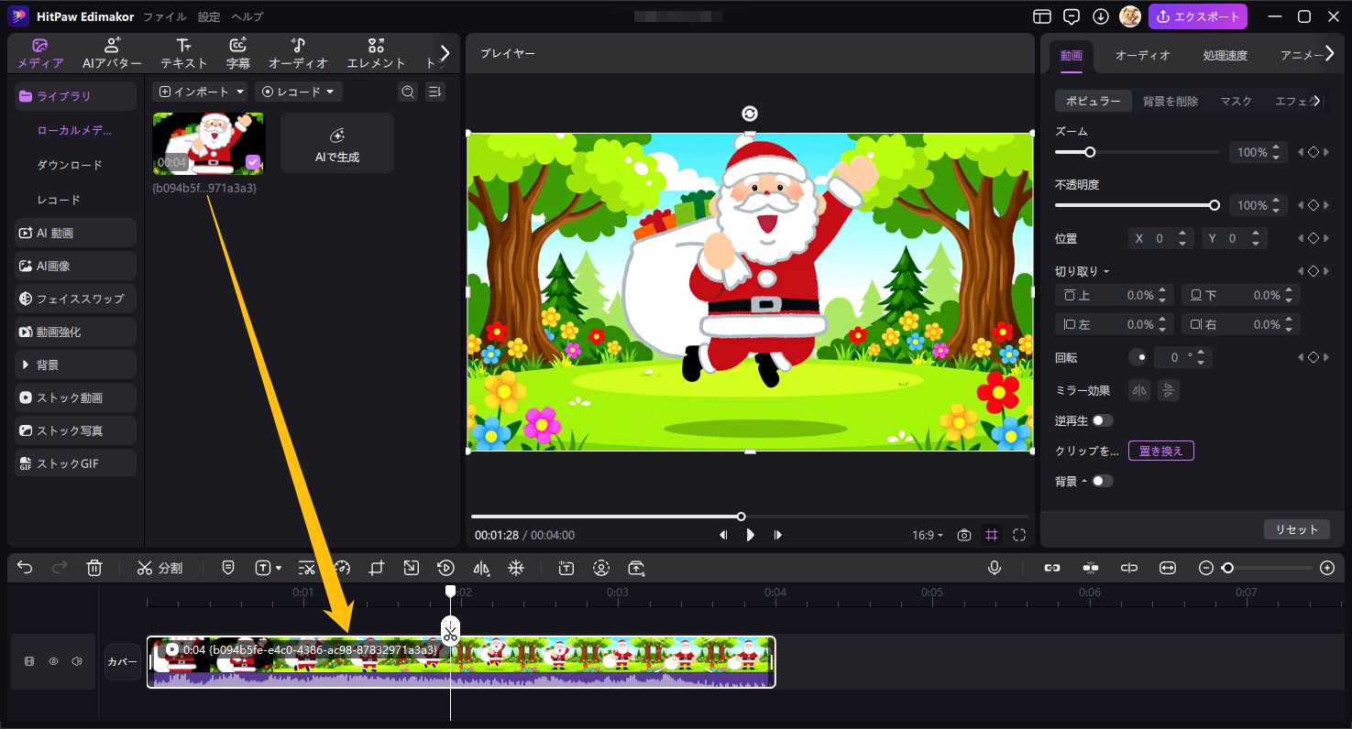Open the text (テキスト) tab
The image size is (1352, 729).
(x=183, y=54)
